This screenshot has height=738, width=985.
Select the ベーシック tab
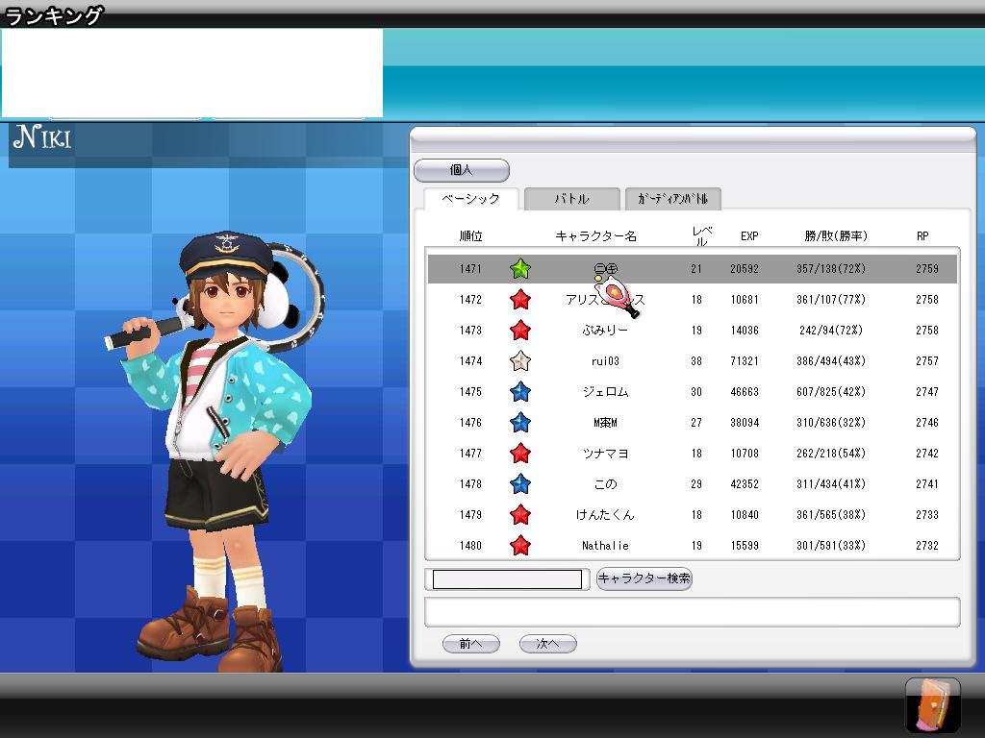click(x=470, y=199)
